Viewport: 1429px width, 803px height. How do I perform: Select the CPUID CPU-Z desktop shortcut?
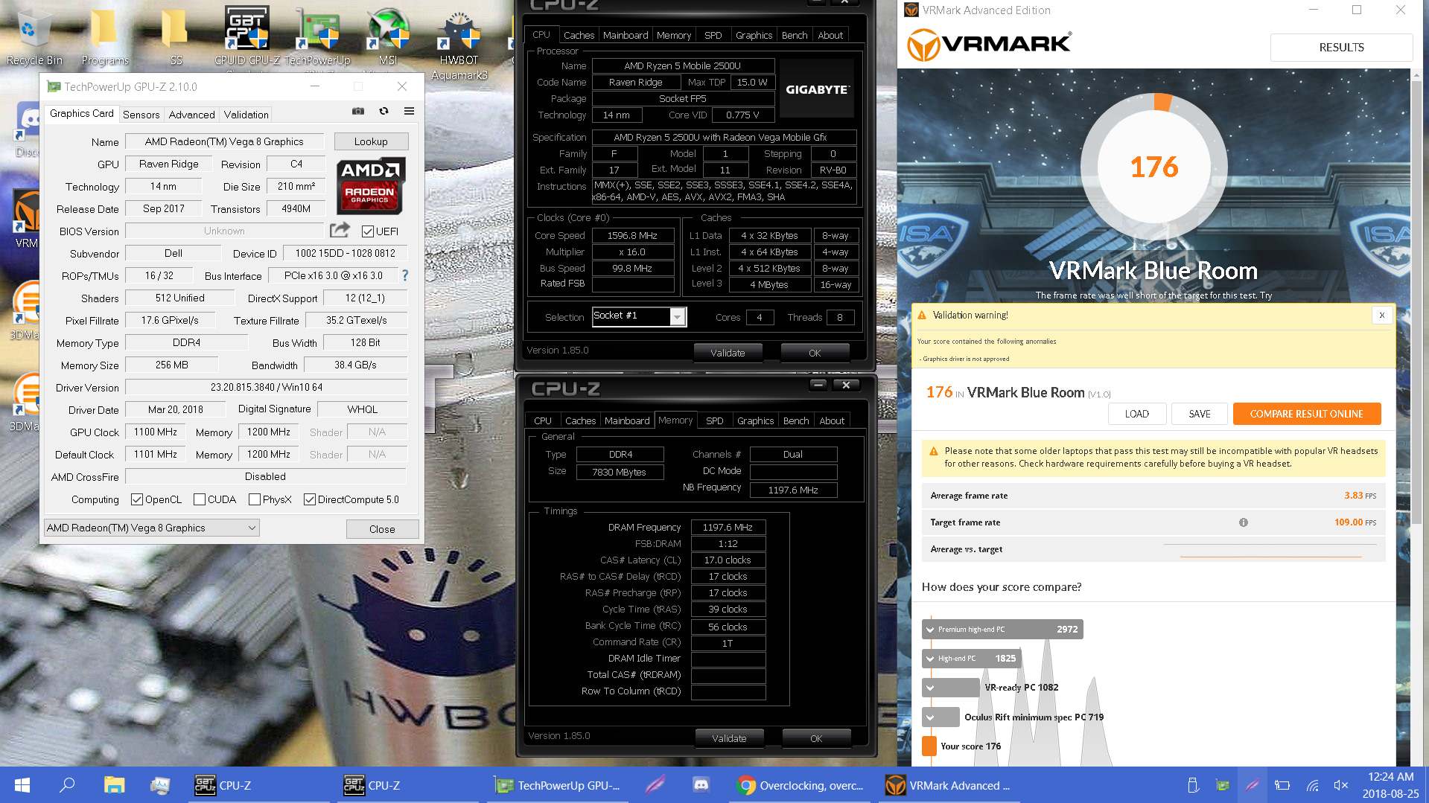coord(247,37)
